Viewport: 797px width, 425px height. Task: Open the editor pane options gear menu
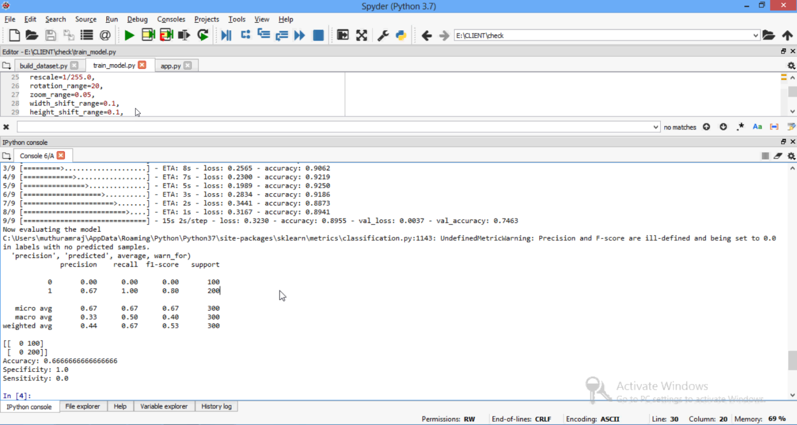(791, 66)
